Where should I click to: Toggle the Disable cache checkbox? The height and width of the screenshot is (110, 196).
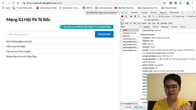point(187,16)
